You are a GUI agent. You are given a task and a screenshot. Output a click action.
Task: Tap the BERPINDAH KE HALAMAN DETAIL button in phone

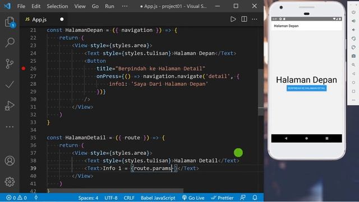(x=307, y=88)
